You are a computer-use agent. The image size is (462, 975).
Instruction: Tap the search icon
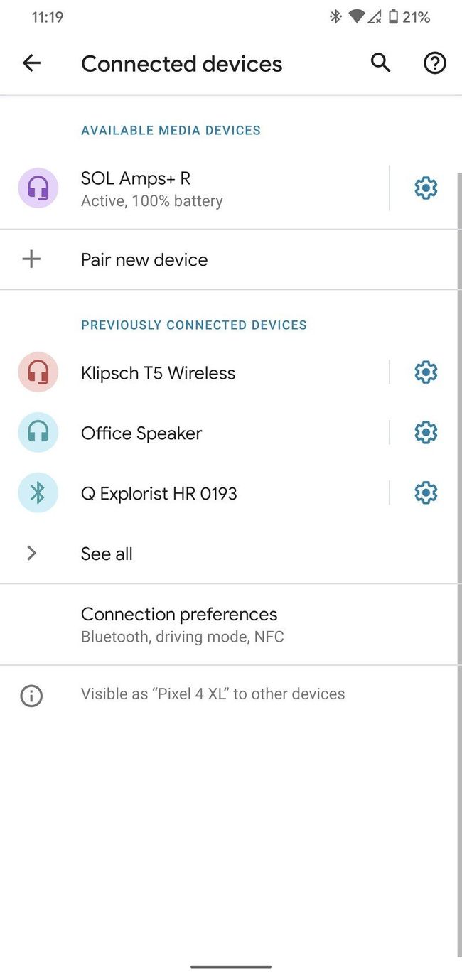click(380, 63)
